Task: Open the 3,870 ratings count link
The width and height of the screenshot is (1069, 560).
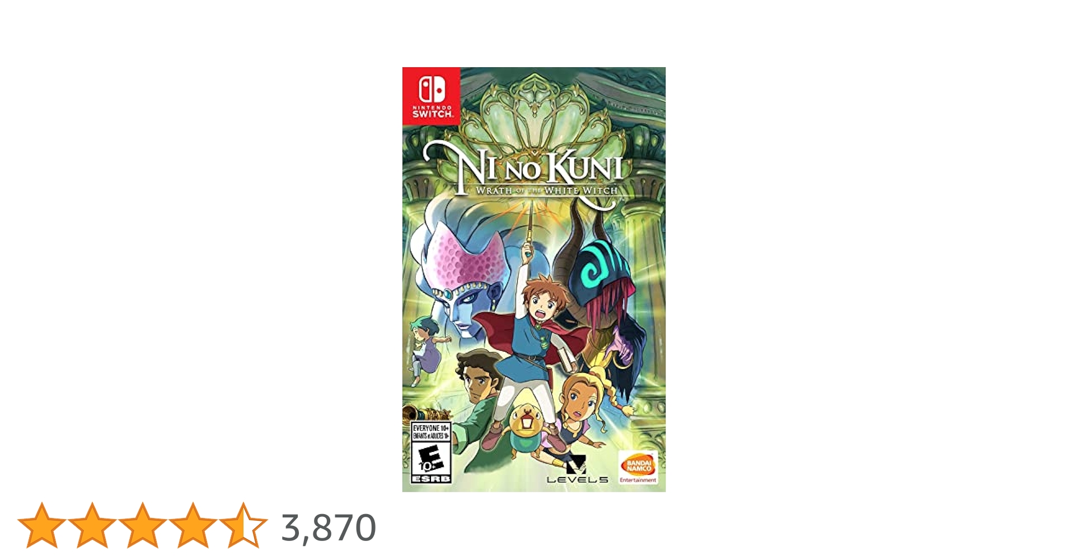Action: [329, 528]
